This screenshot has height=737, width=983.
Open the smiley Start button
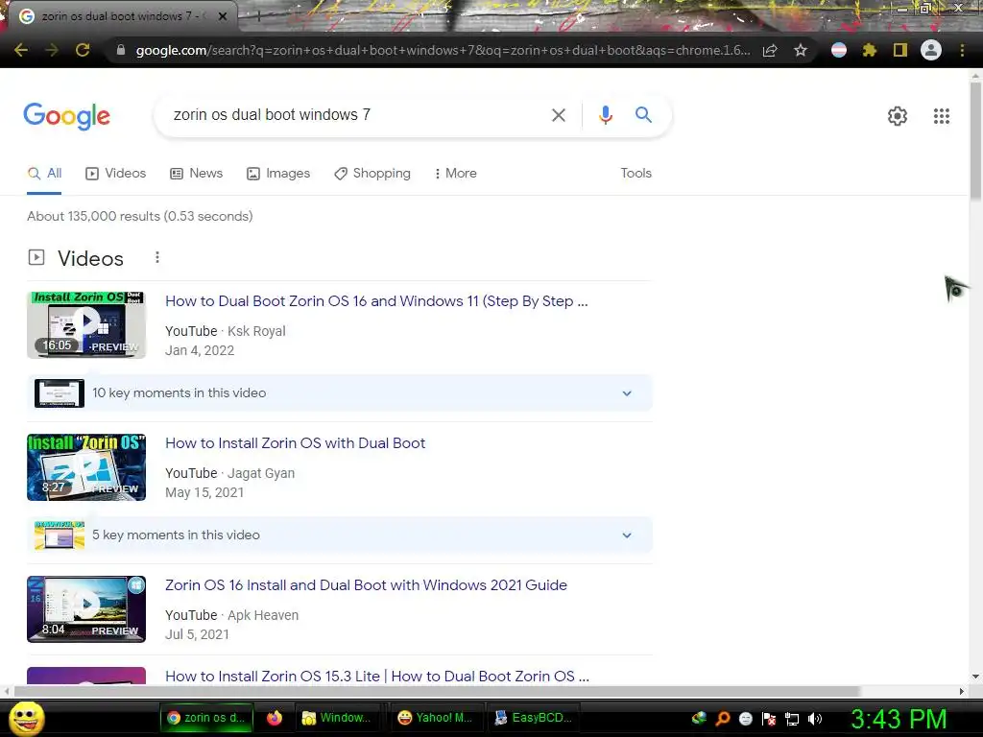pos(26,718)
